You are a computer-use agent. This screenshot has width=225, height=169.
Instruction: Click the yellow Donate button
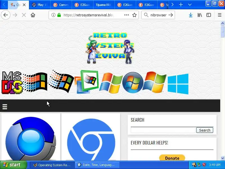pyautogui.click(x=172, y=158)
